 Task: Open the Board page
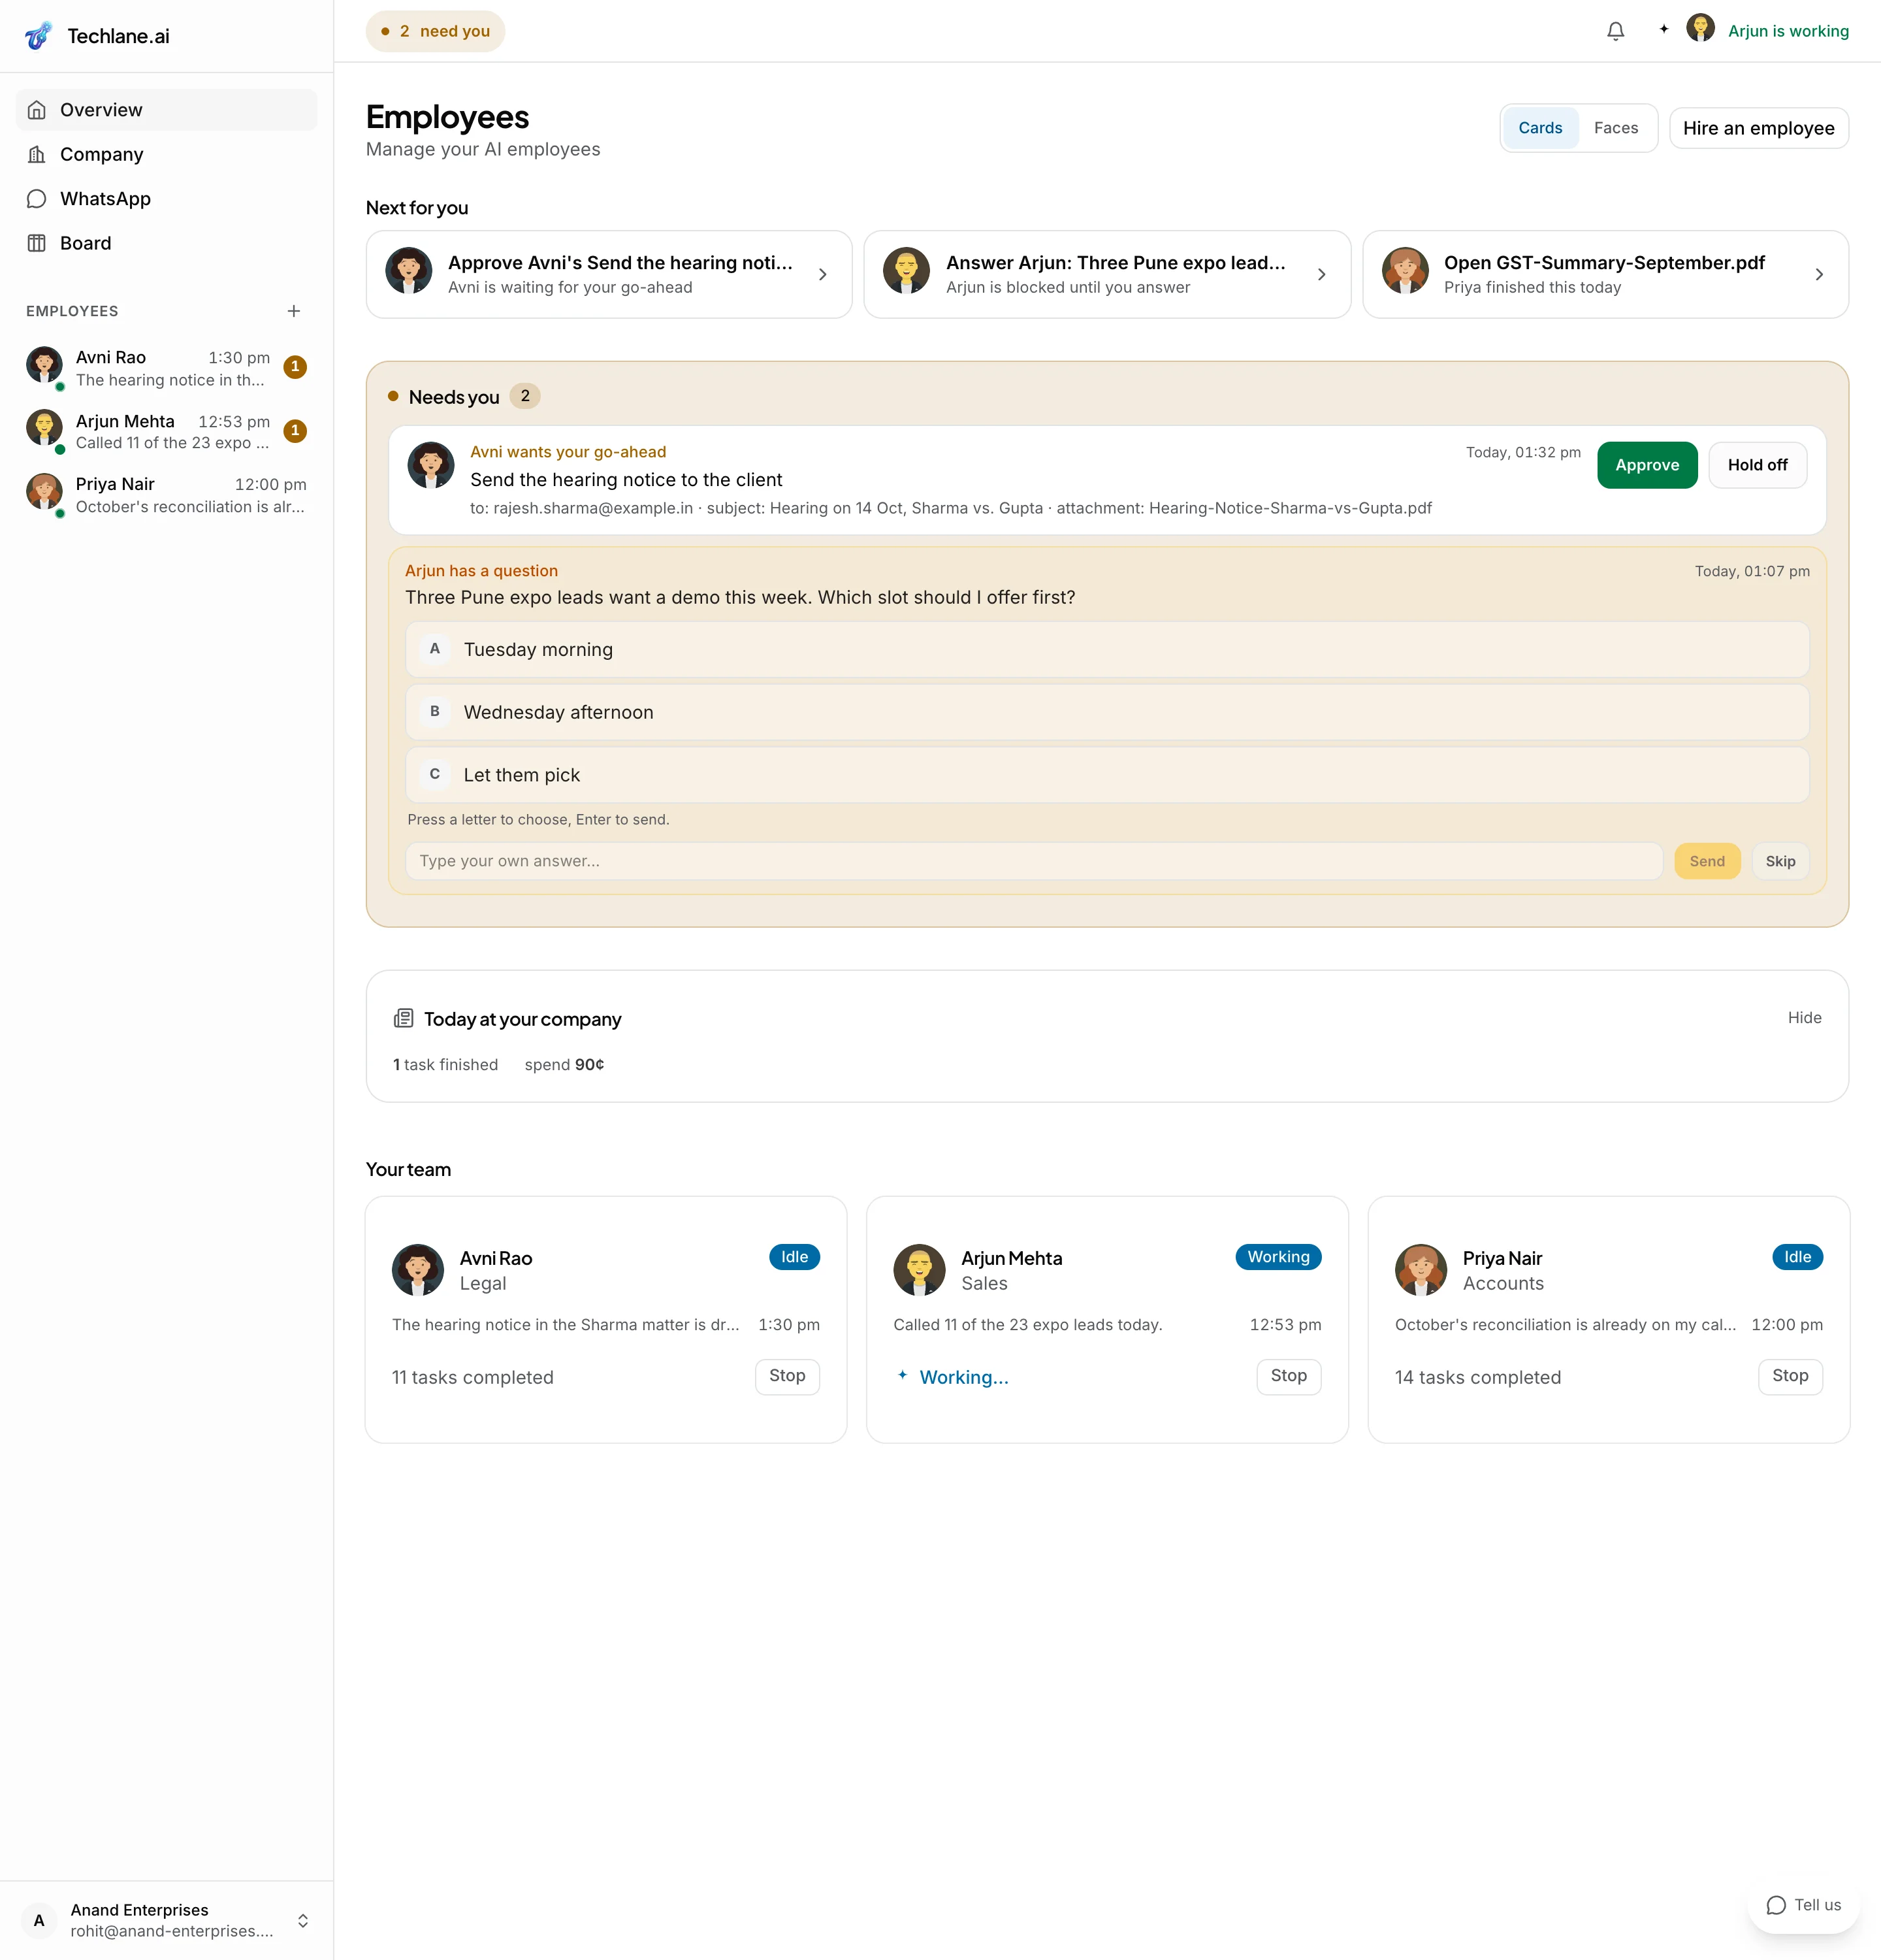click(167, 243)
